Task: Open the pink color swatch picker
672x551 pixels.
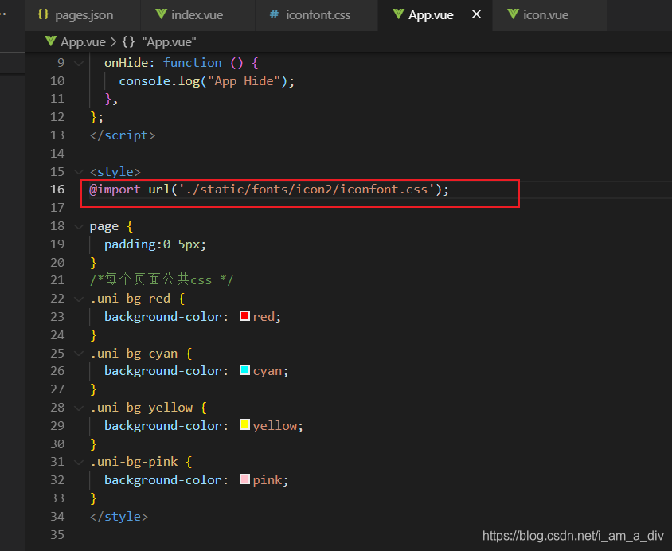Action: (244, 479)
